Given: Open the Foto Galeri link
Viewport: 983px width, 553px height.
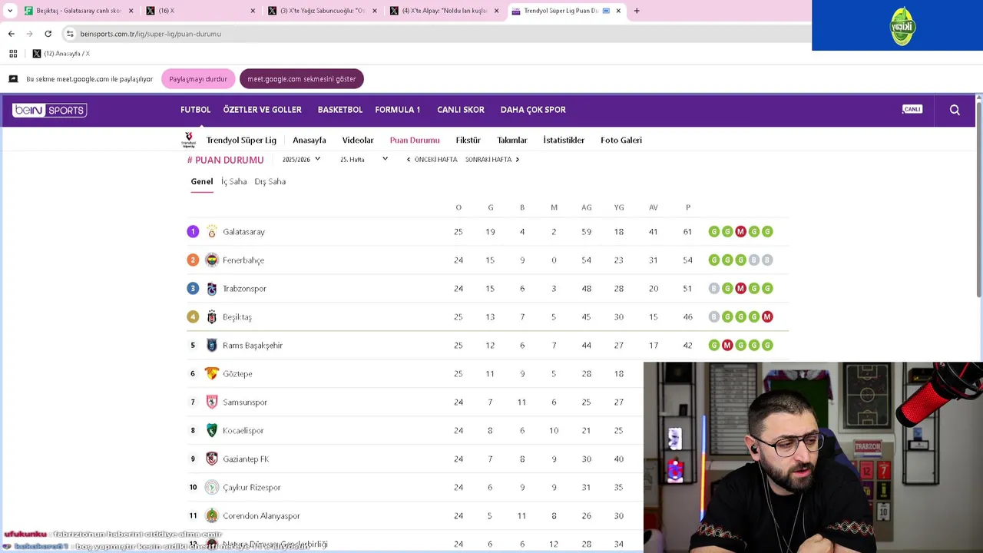Looking at the screenshot, I should [x=621, y=140].
